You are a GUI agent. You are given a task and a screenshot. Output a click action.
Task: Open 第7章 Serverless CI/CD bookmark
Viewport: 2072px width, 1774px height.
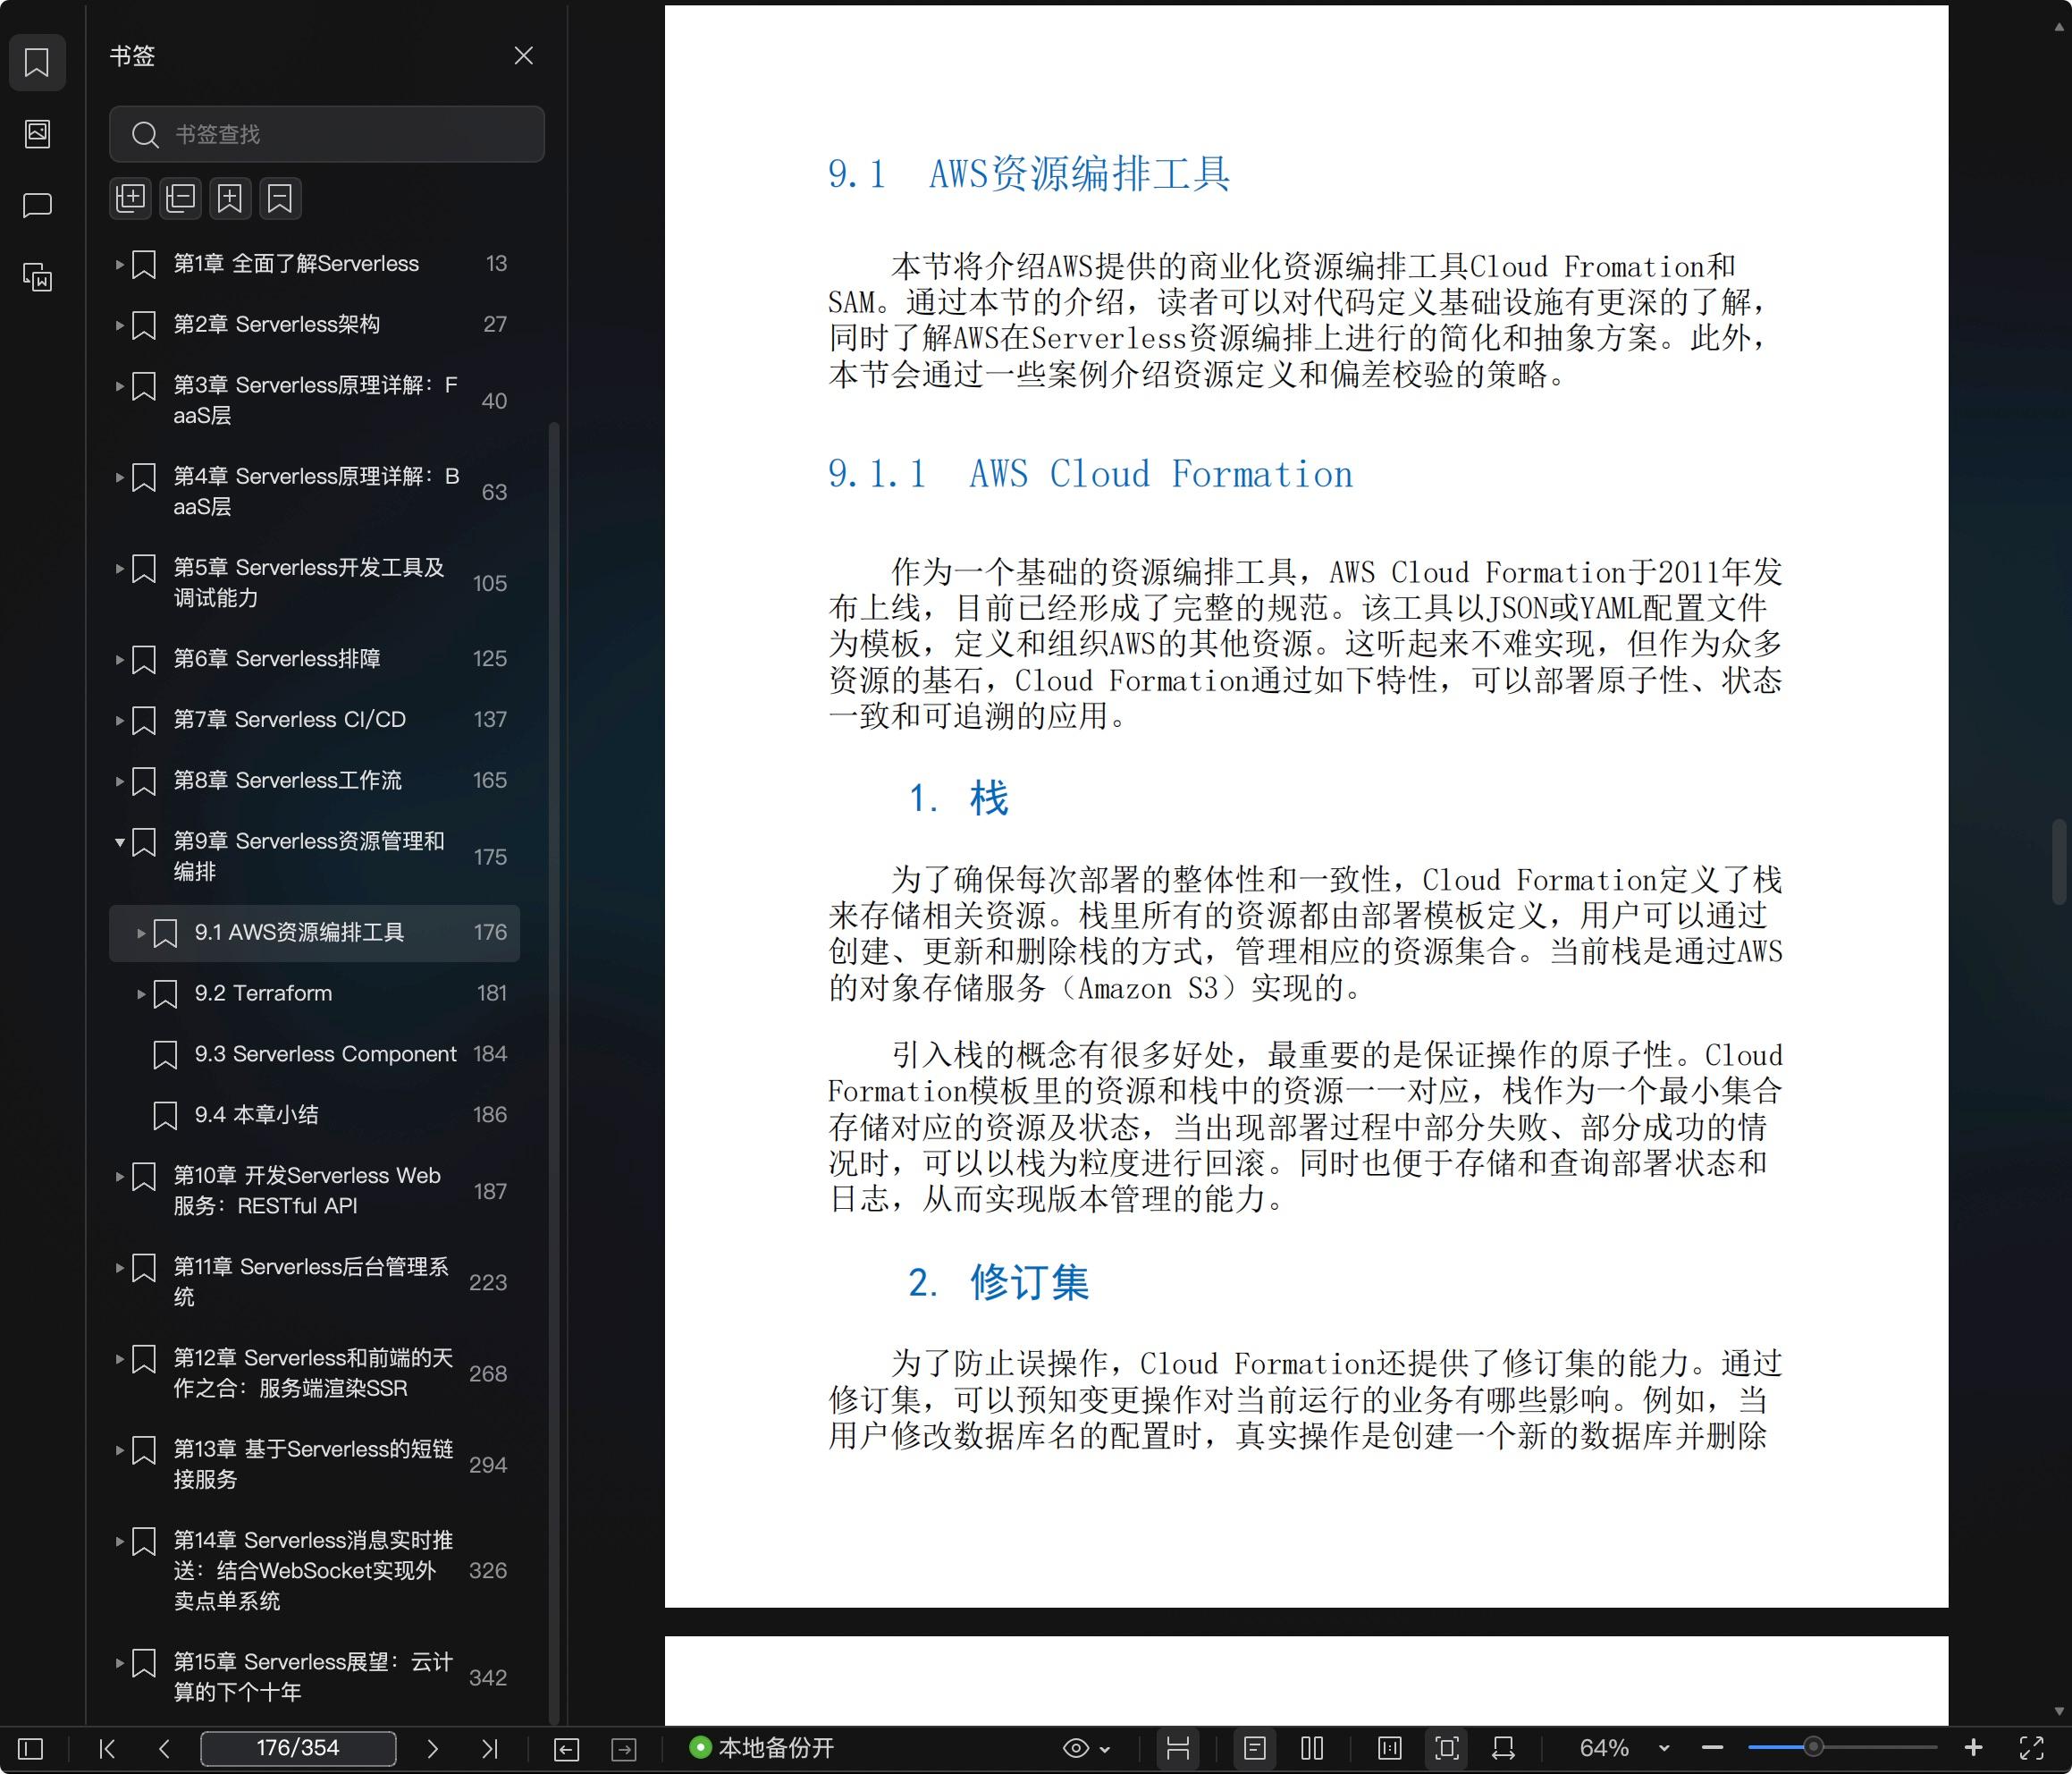point(290,720)
